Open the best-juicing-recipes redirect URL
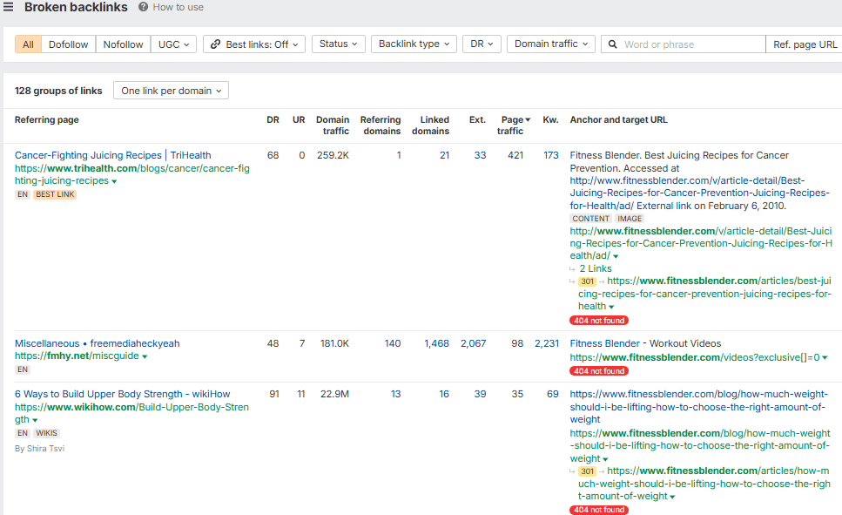842x515 pixels. click(x=704, y=294)
